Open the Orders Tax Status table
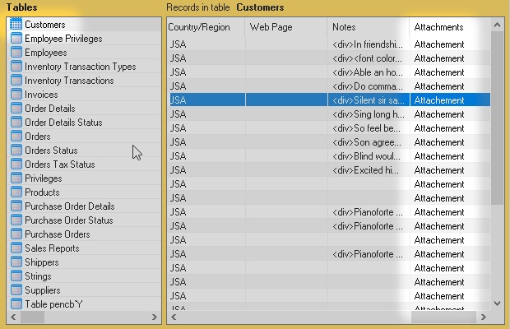This screenshot has width=510, height=329. [59, 164]
